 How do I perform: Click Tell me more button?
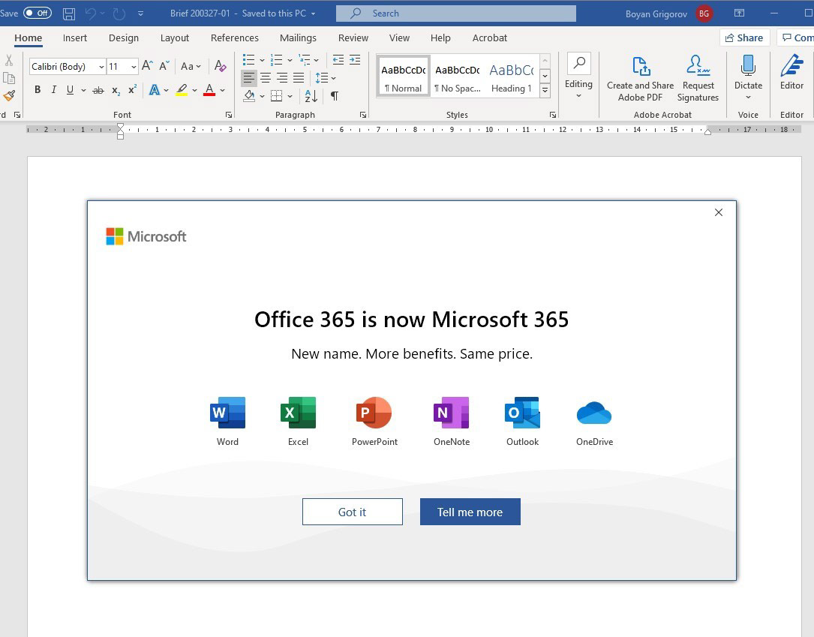tap(470, 512)
